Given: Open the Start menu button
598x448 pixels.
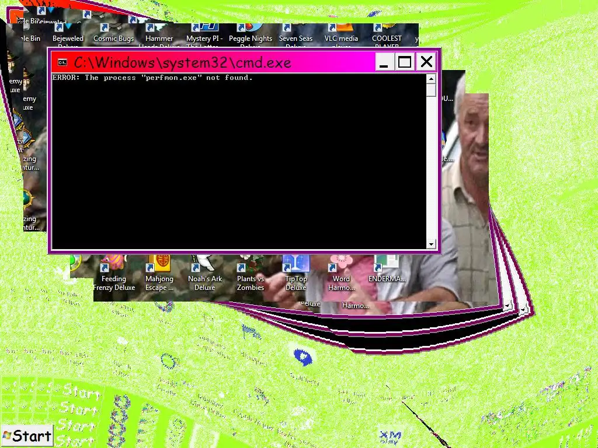Looking at the screenshot, I should 27,435.
